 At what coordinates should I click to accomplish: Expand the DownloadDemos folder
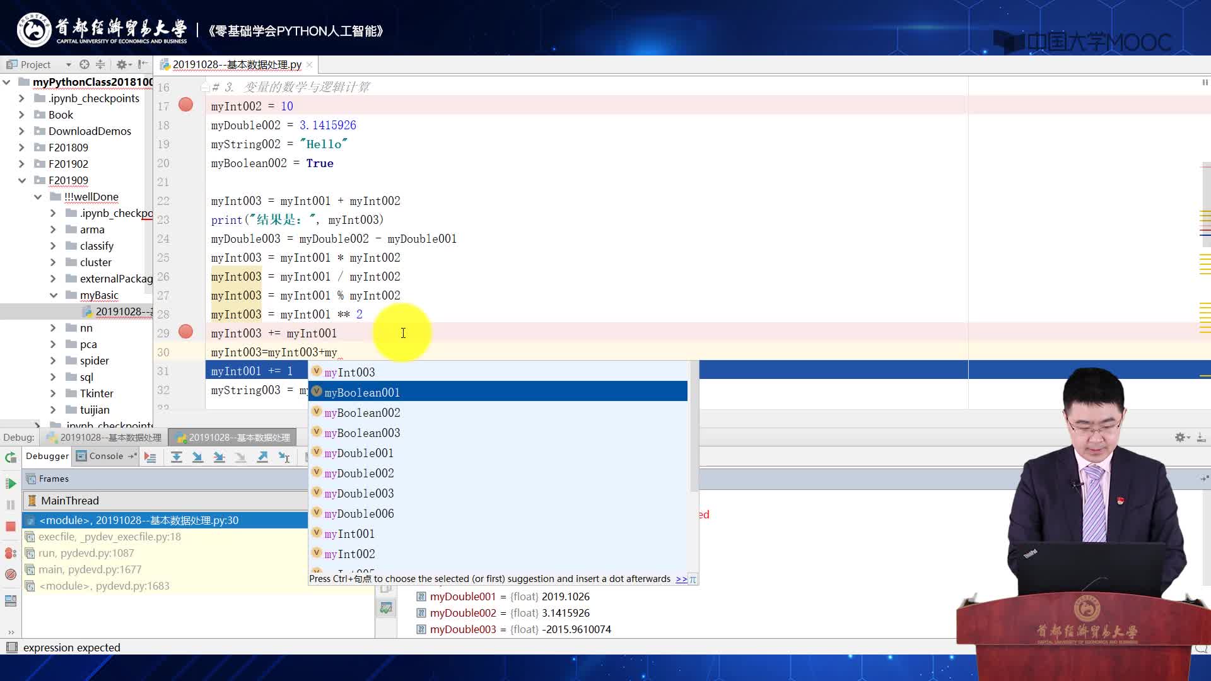pyautogui.click(x=21, y=131)
